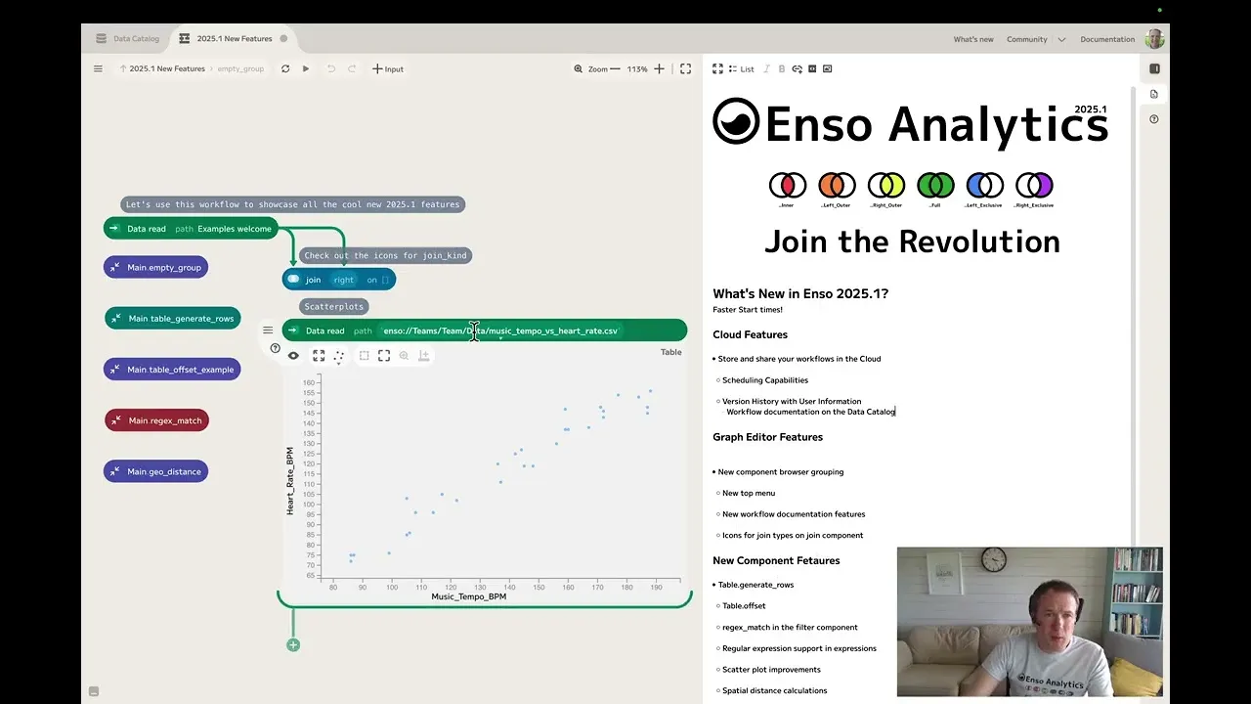This screenshot has width=1251, height=704.
Task: Expand documentation panel to fullscreen
Action: coord(717,68)
